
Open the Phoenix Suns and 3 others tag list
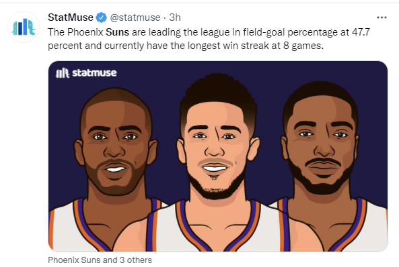coord(100,260)
